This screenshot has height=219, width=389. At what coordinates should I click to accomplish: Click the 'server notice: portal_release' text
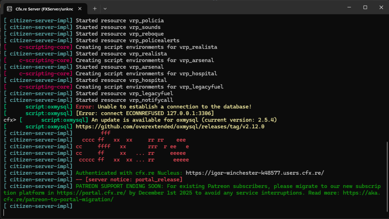129,179
